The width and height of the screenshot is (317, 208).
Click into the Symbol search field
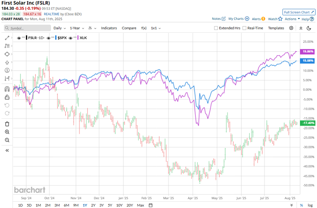click(x=28, y=28)
